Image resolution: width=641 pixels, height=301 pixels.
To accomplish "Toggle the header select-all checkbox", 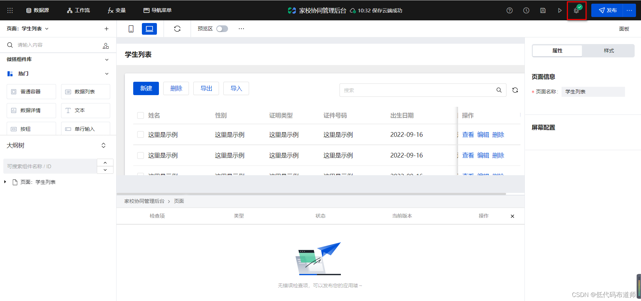I will tap(141, 115).
